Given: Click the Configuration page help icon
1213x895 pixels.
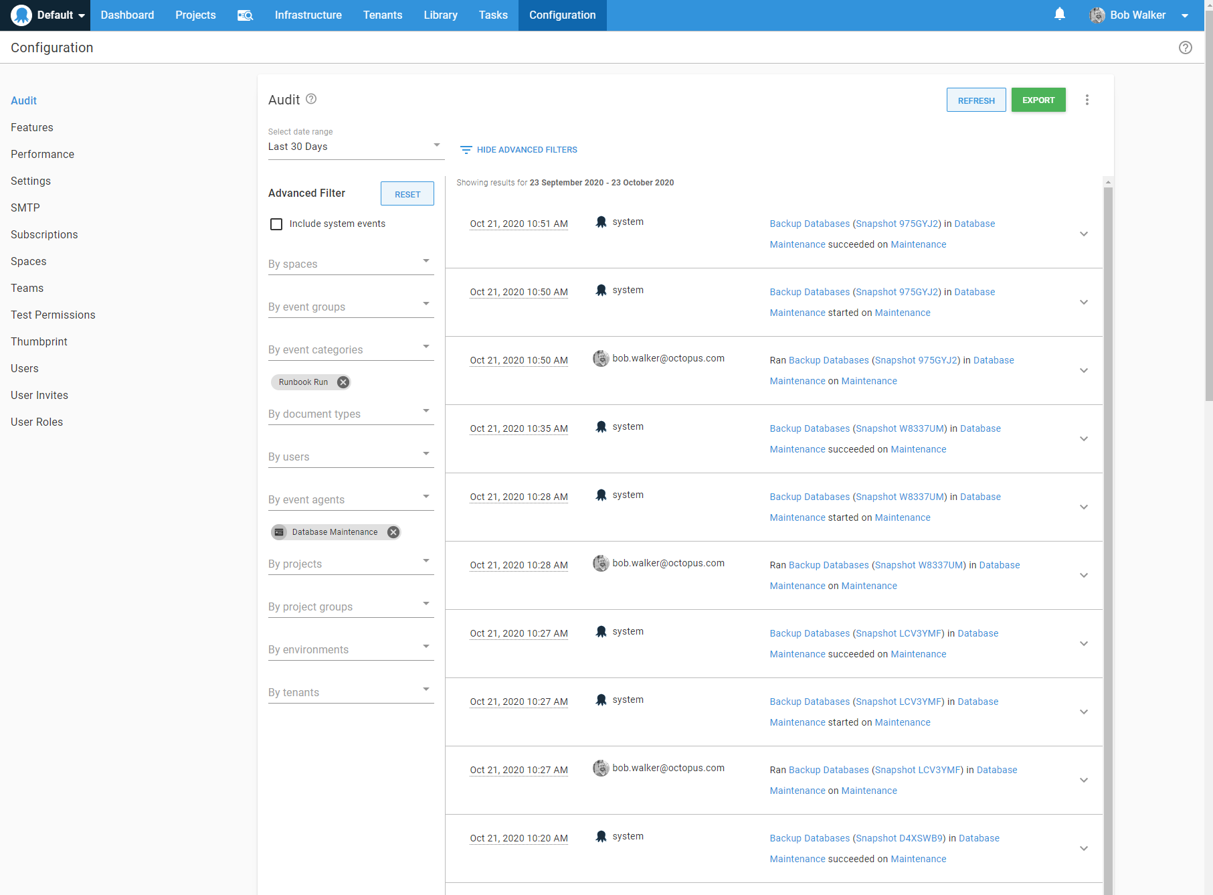Looking at the screenshot, I should pos(1185,48).
